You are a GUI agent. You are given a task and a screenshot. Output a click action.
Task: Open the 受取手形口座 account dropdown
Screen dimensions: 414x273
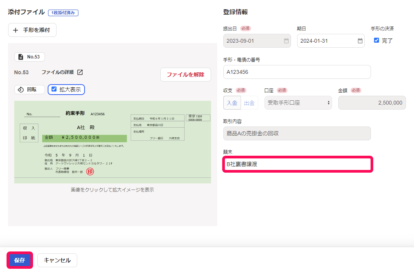click(x=298, y=103)
